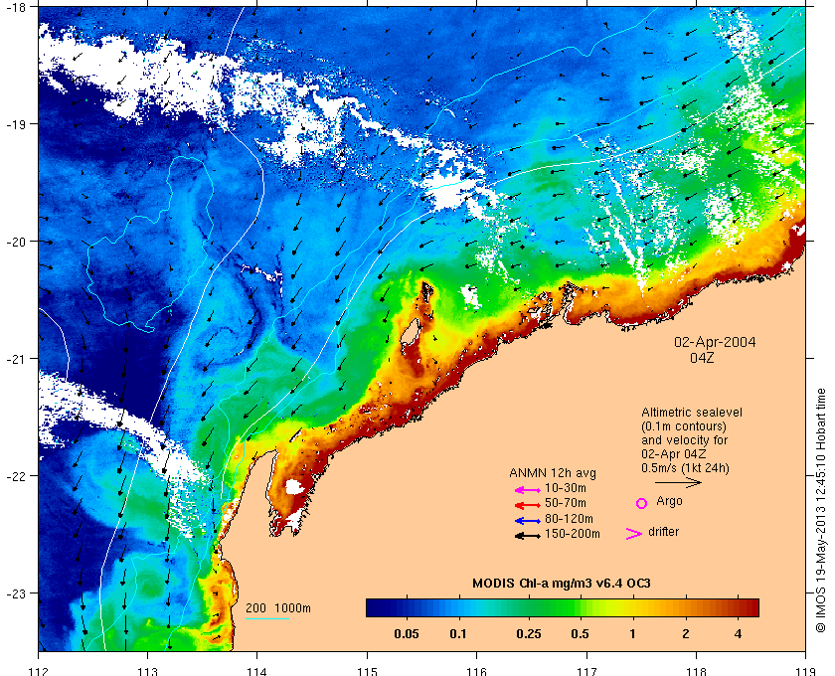Screen dimensions: 835x676
Task: Click the 'drifter' legend label
Action: 664,532
